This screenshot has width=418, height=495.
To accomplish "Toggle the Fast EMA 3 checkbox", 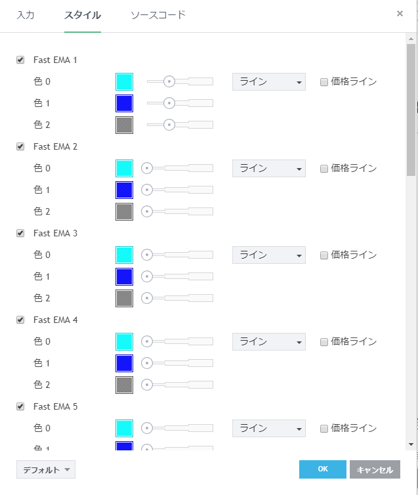I will [20, 233].
